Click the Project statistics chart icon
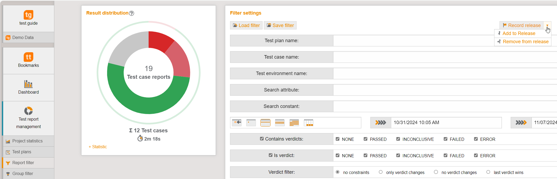Screen dimensions: 557x179 tap(8, 141)
